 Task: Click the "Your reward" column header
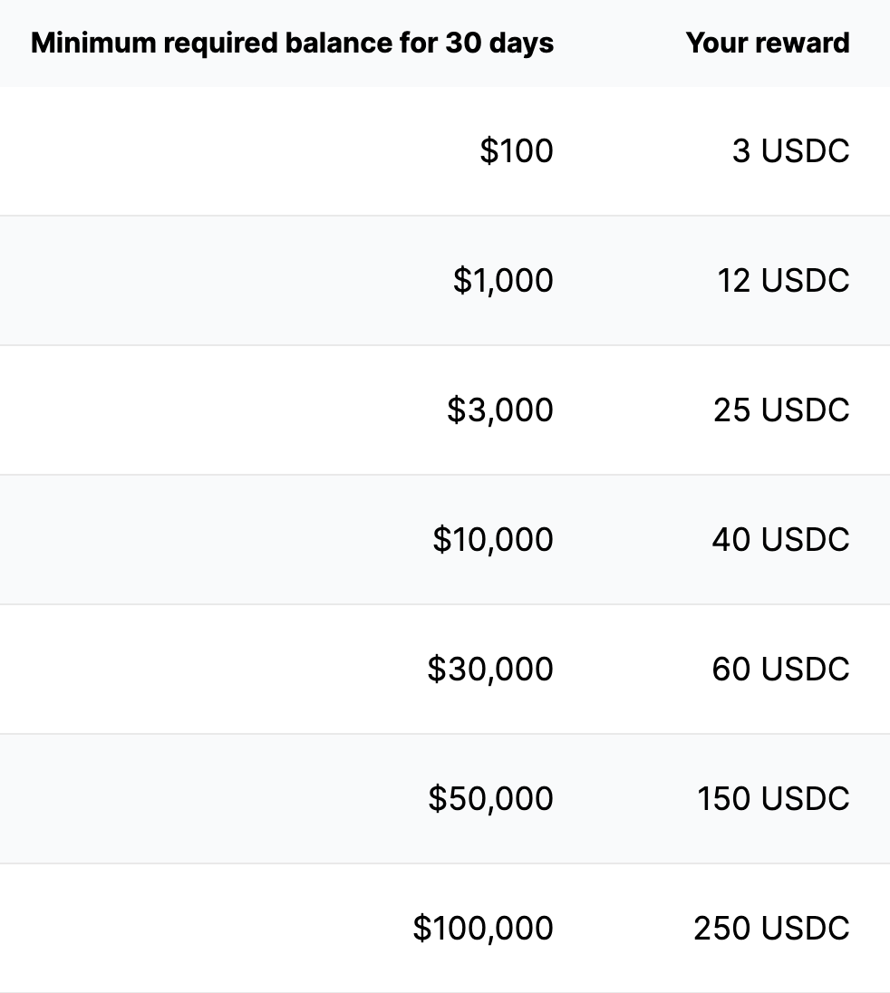click(768, 43)
